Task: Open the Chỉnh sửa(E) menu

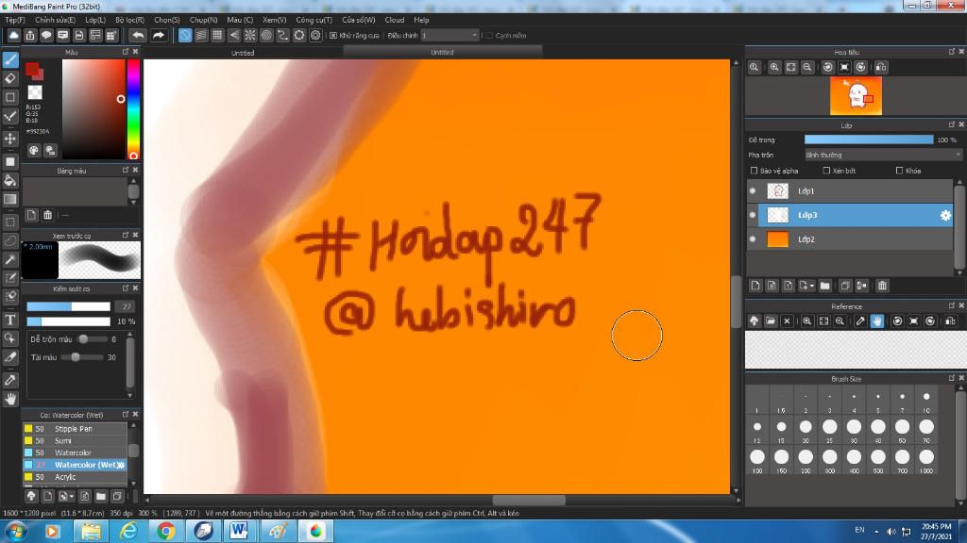Action: [55, 20]
